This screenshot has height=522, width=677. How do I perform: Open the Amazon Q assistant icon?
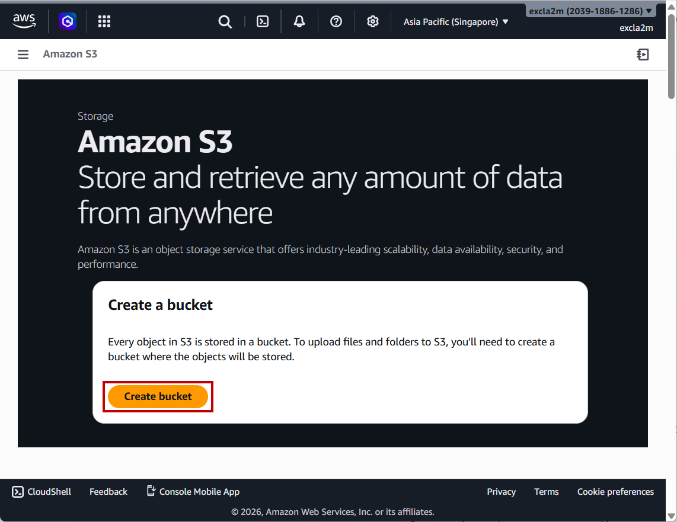pyautogui.click(x=68, y=22)
